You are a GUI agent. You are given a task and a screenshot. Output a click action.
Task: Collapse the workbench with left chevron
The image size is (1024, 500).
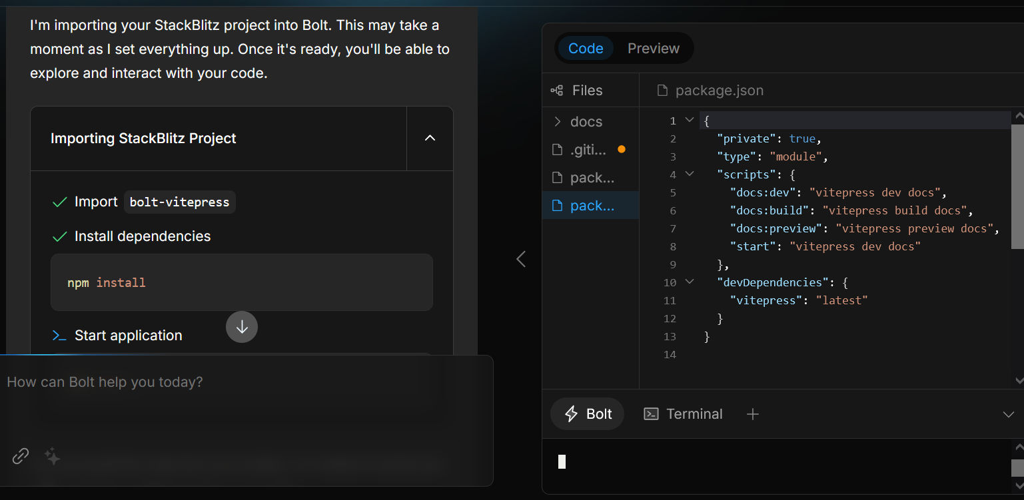click(x=521, y=259)
